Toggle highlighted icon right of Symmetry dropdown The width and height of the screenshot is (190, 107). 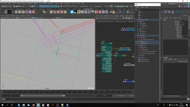pyautogui.click(x=112, y=6)
